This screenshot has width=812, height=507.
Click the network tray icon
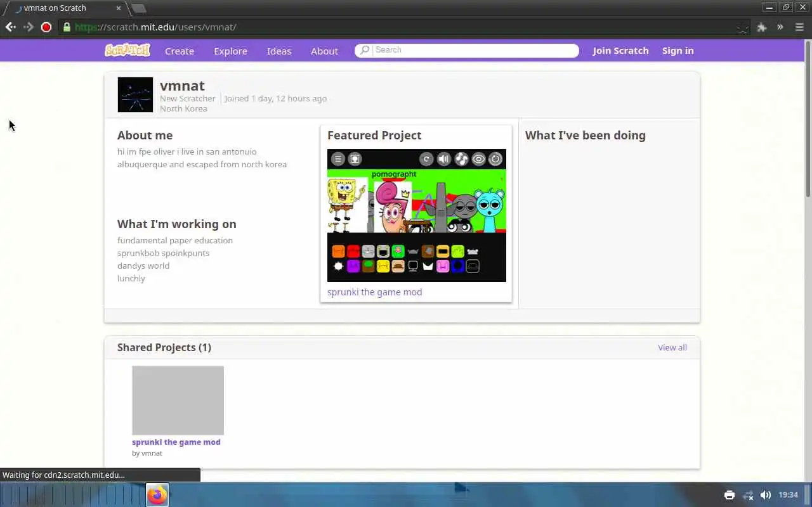click(748, 495)
